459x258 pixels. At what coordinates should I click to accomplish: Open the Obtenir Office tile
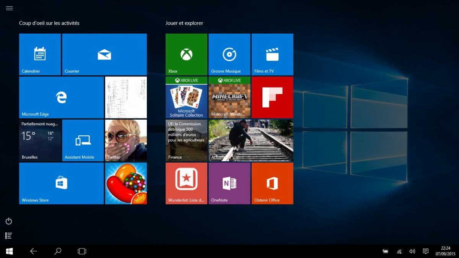click(x=272, y=183)
